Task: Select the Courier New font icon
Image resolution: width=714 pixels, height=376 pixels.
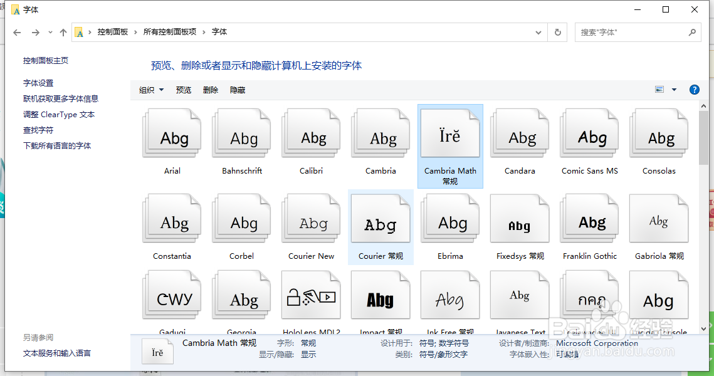Action: [x=312, y=219]
